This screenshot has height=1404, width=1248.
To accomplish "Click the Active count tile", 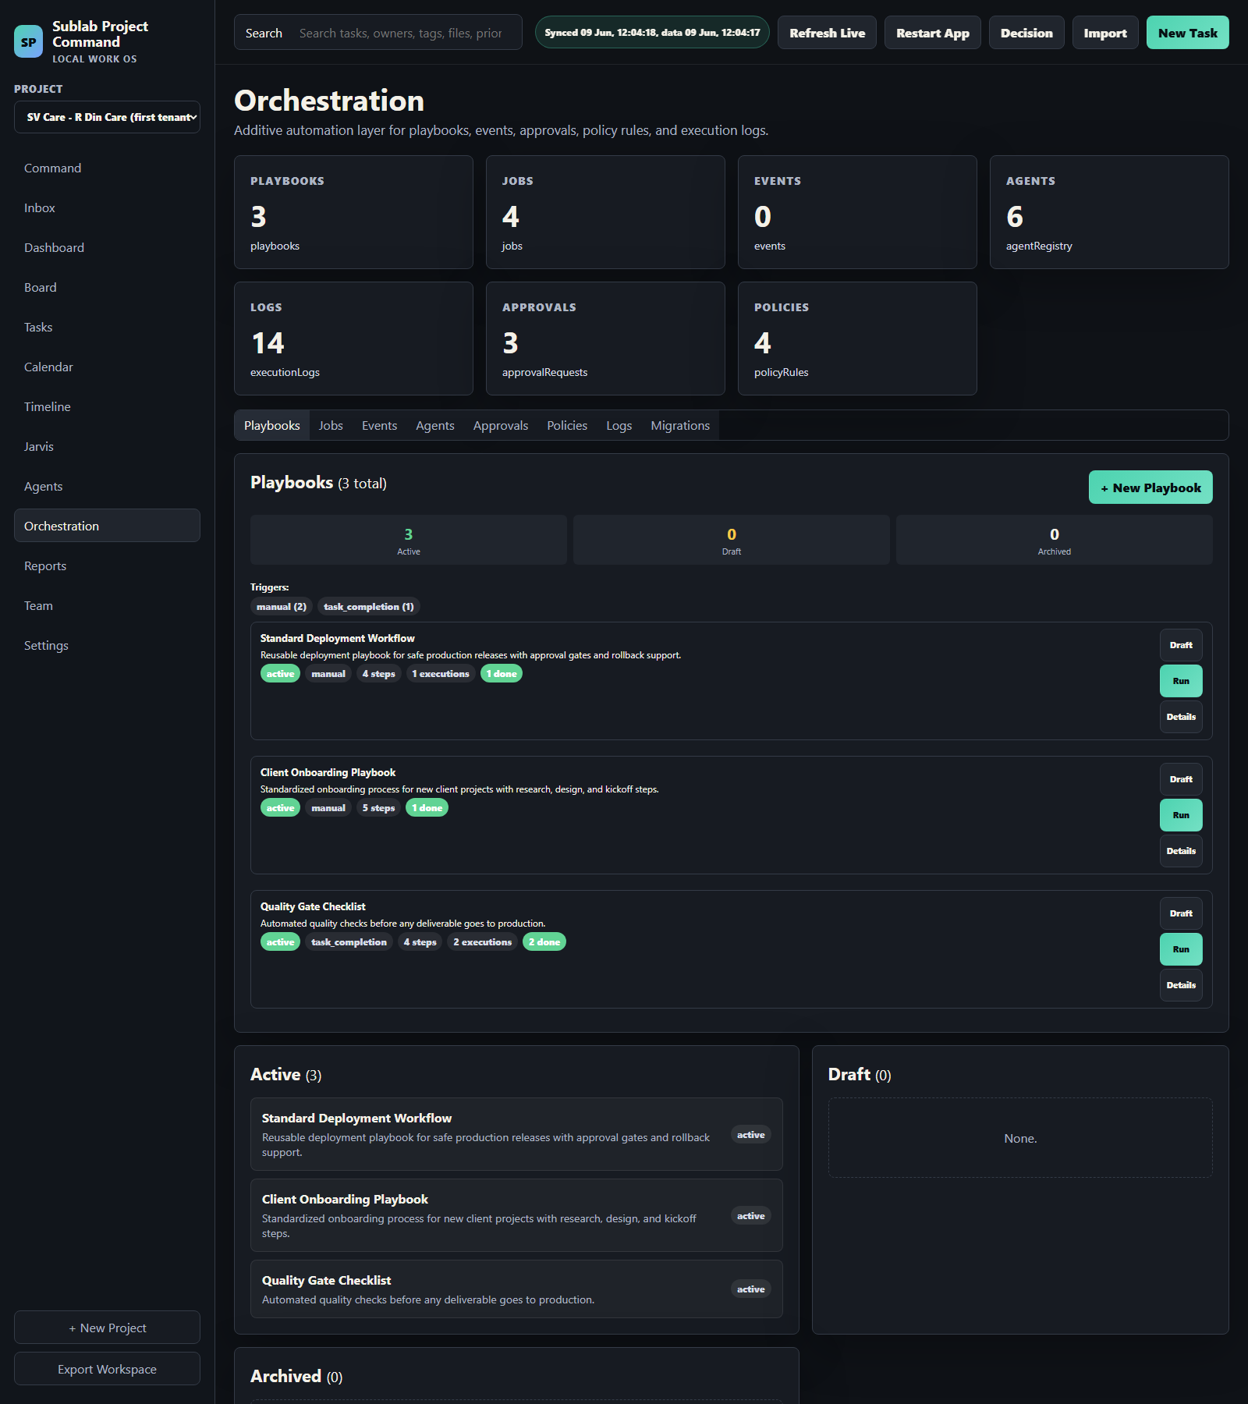I will click(x=409, y=540).
